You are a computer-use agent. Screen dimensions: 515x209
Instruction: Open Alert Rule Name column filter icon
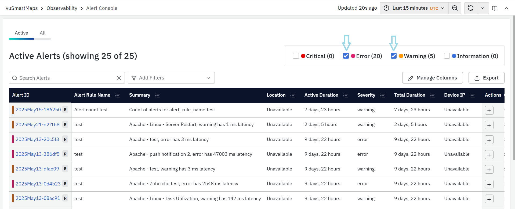(117, 96)
